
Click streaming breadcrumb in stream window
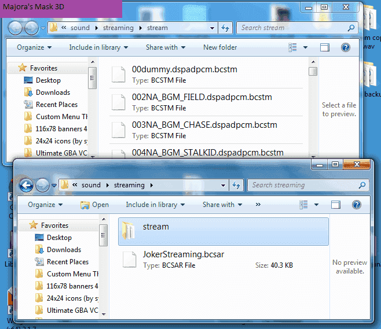118,28
